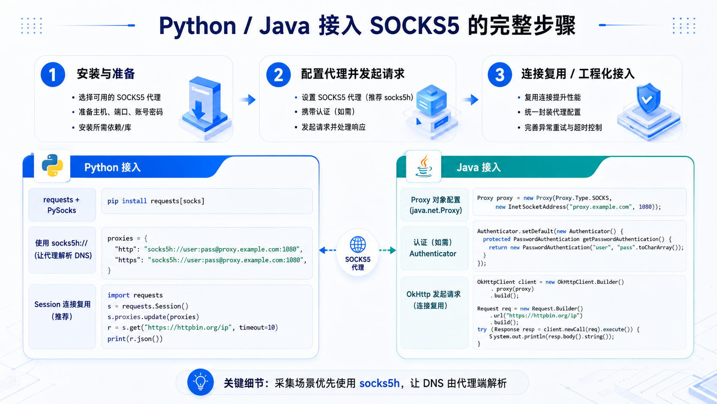
Task: Click the Java coffee cup logo
Action: coord(424,166)
